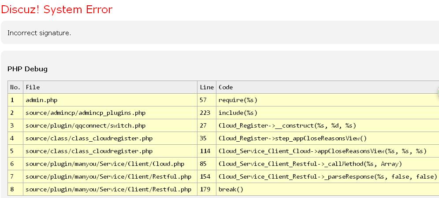439x198 pixels.
Task: Click the qqconnect/switch.php file path
Action: pyautogui.click(x=86, y=125)
